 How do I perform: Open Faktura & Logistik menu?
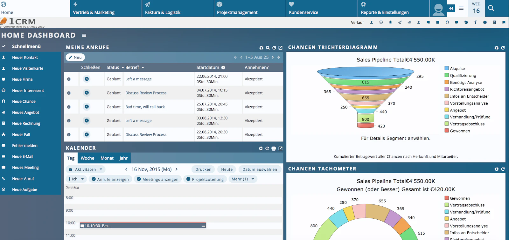tap(178, 8)
